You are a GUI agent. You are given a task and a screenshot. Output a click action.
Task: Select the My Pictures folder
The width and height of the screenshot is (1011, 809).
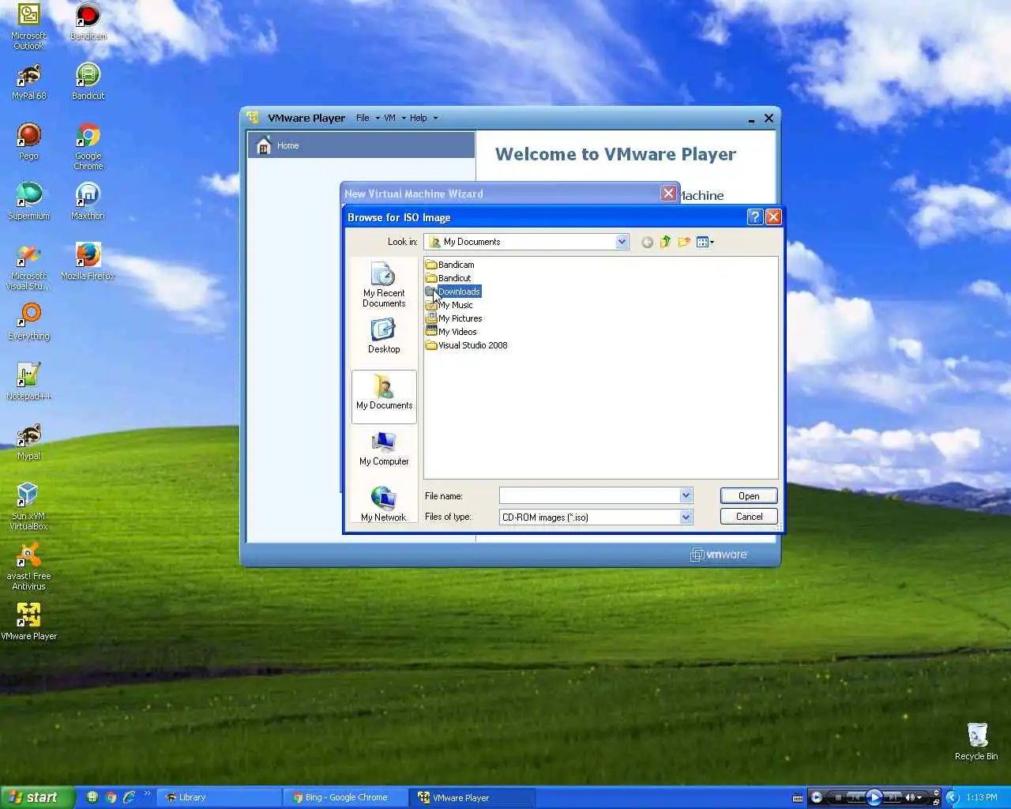(454, 318)
